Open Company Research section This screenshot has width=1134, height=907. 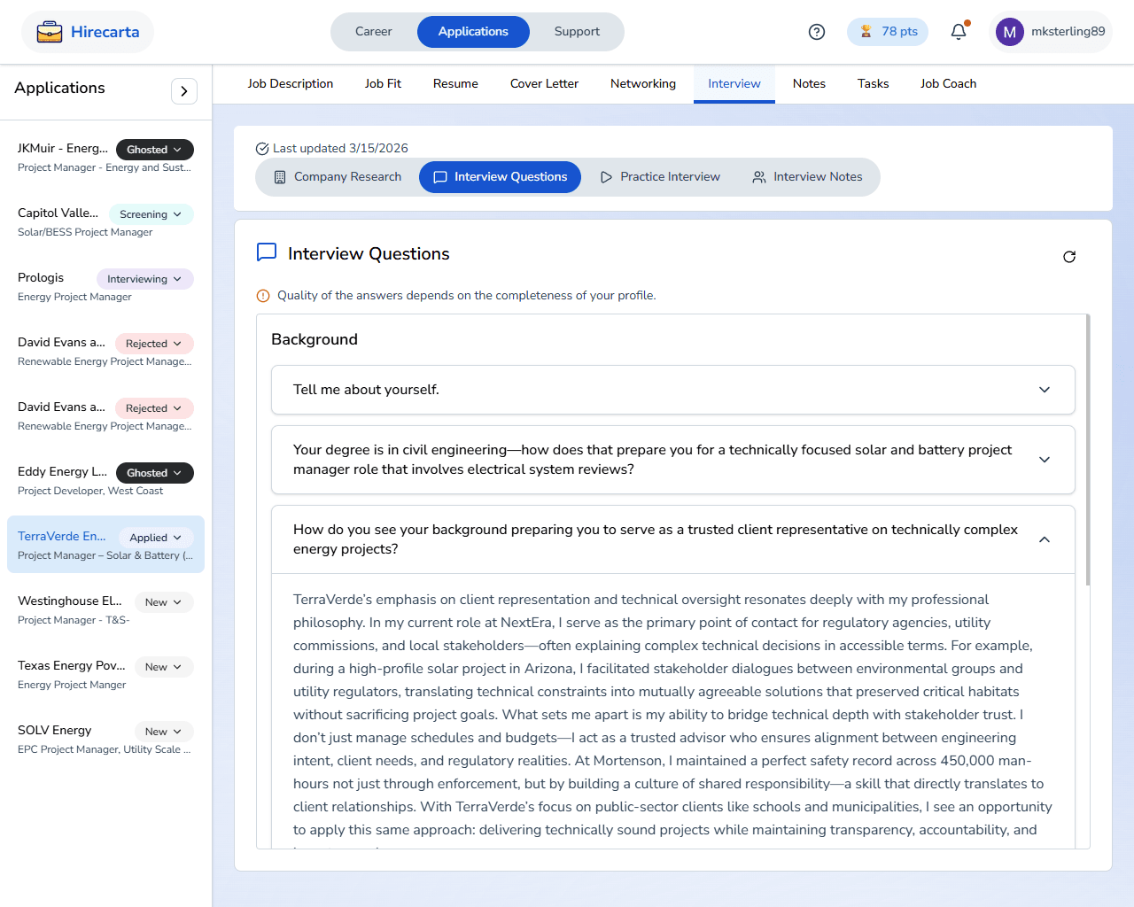point(338,177)
